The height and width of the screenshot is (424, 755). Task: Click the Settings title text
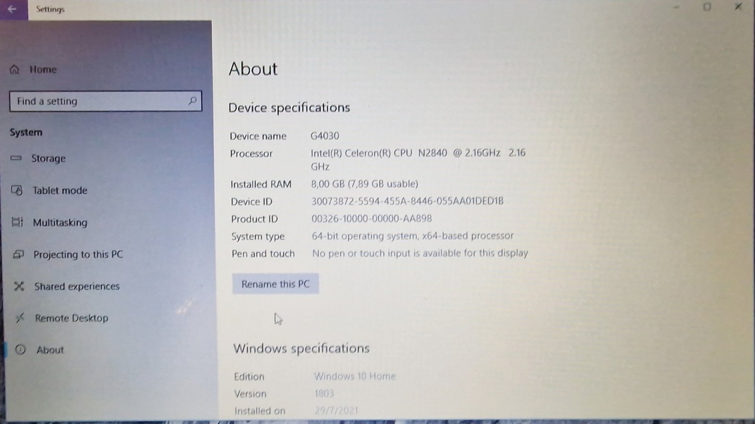pos(50,9)
